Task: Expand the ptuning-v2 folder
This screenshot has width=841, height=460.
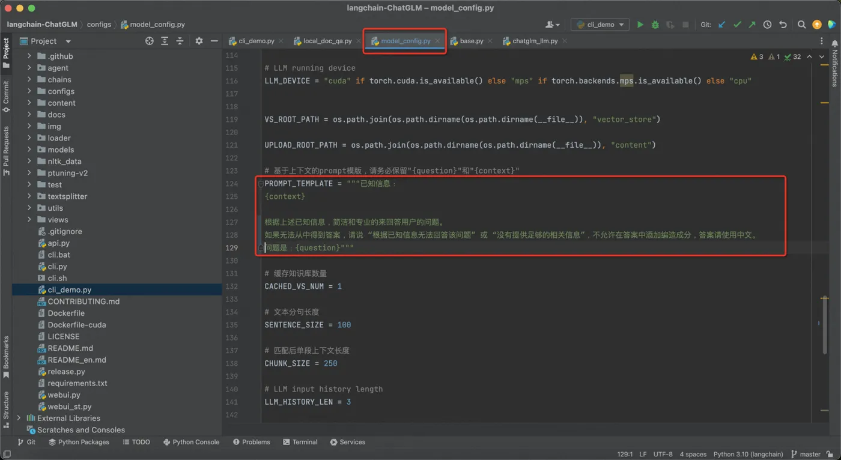Action: click(29, 173)
